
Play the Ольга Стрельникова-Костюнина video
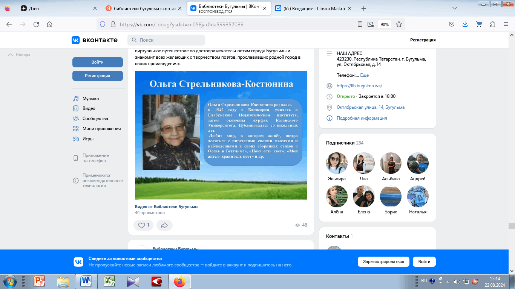pos(221,135)
